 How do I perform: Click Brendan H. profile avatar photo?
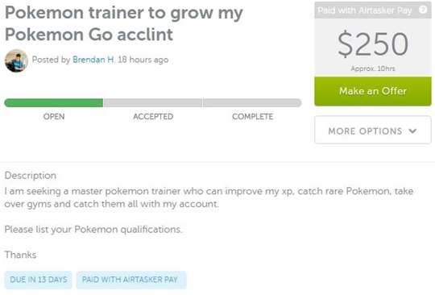(16, 60)
